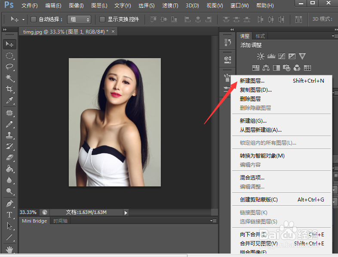The image size is (338, 257).
Task: Add Hue/Saturation adjustment icon
Action: [x=256, y=68]
